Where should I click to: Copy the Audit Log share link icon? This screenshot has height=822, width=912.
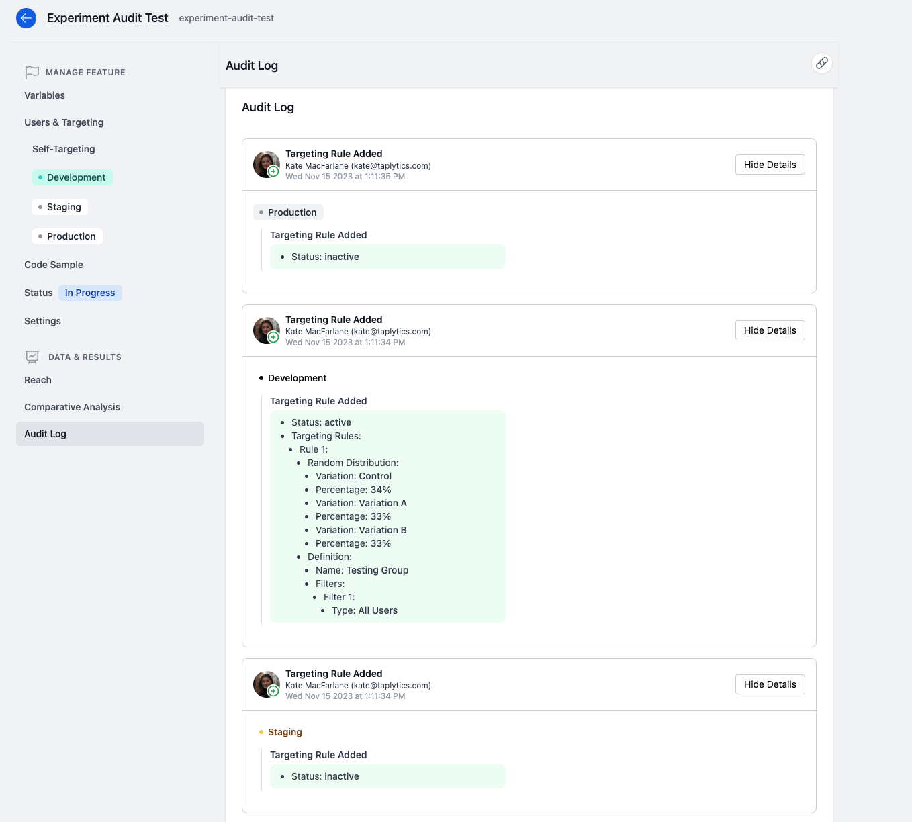(x=821, y=63)
